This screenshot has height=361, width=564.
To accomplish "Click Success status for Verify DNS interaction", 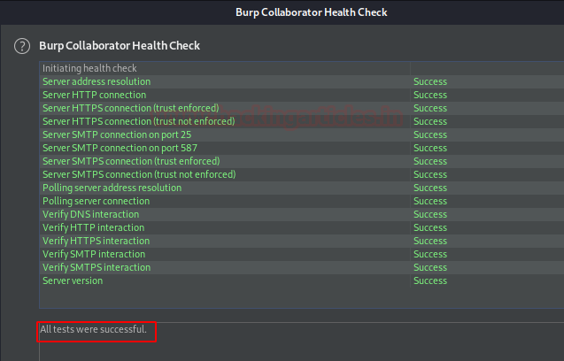I will (430, 215).
